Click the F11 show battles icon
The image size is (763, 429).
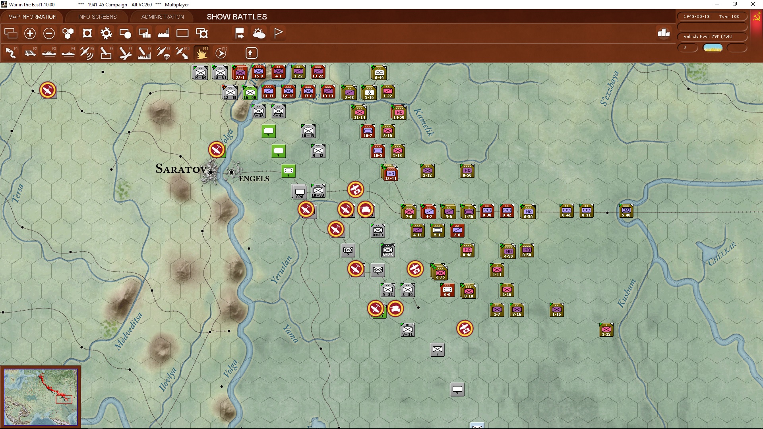point(201,53)
